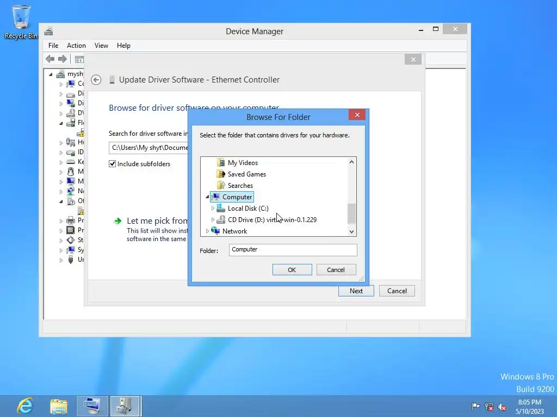This screenshot has height=417, width=557.
Task: Select the Saved Games folder icon
Action: click(x=221, y=174)
